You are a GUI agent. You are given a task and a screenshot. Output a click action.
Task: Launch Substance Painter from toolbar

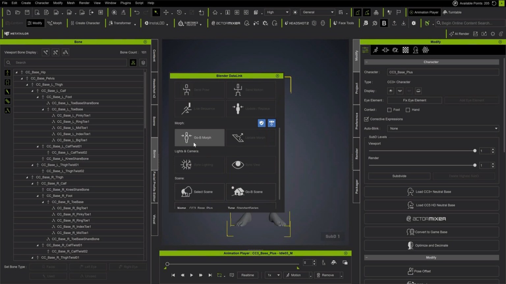click(189, 23)
